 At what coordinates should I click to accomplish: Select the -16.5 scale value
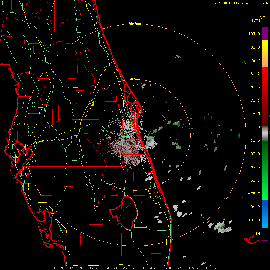(254, 140)
